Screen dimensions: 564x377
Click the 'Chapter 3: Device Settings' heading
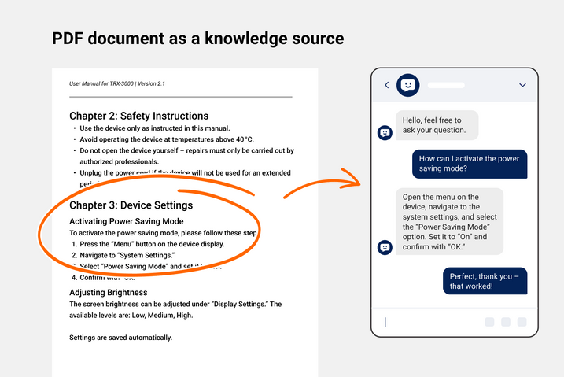(131, 205)
